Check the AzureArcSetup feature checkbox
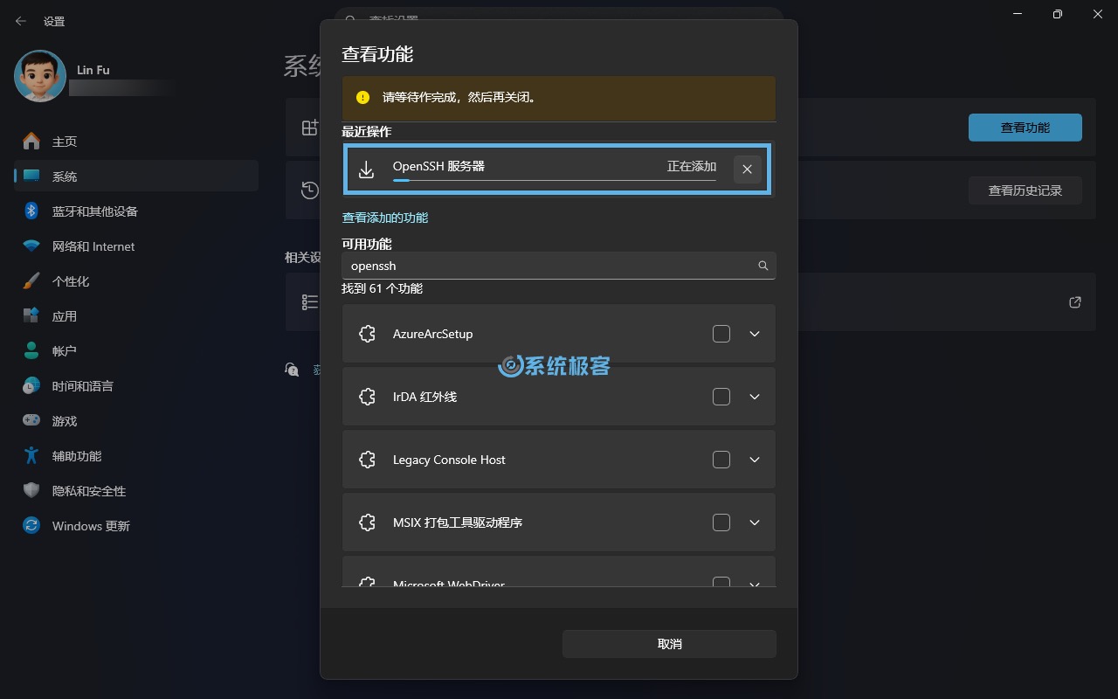1118x699 pixels. click(721, 333)
